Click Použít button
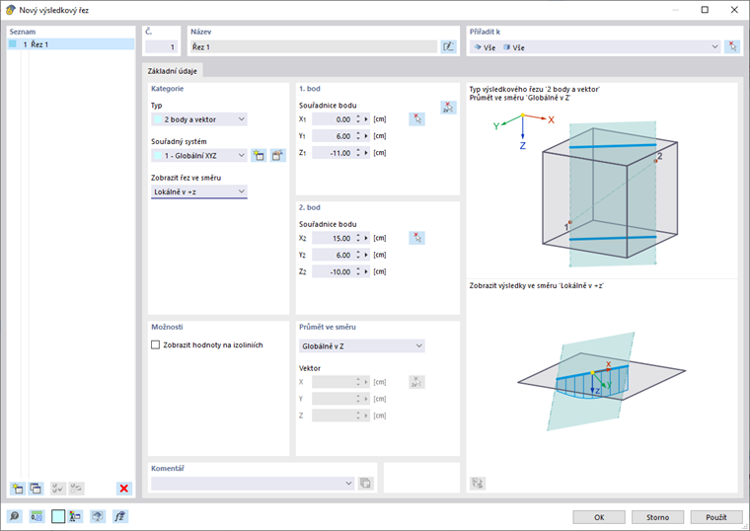 (x=716, y=517)
